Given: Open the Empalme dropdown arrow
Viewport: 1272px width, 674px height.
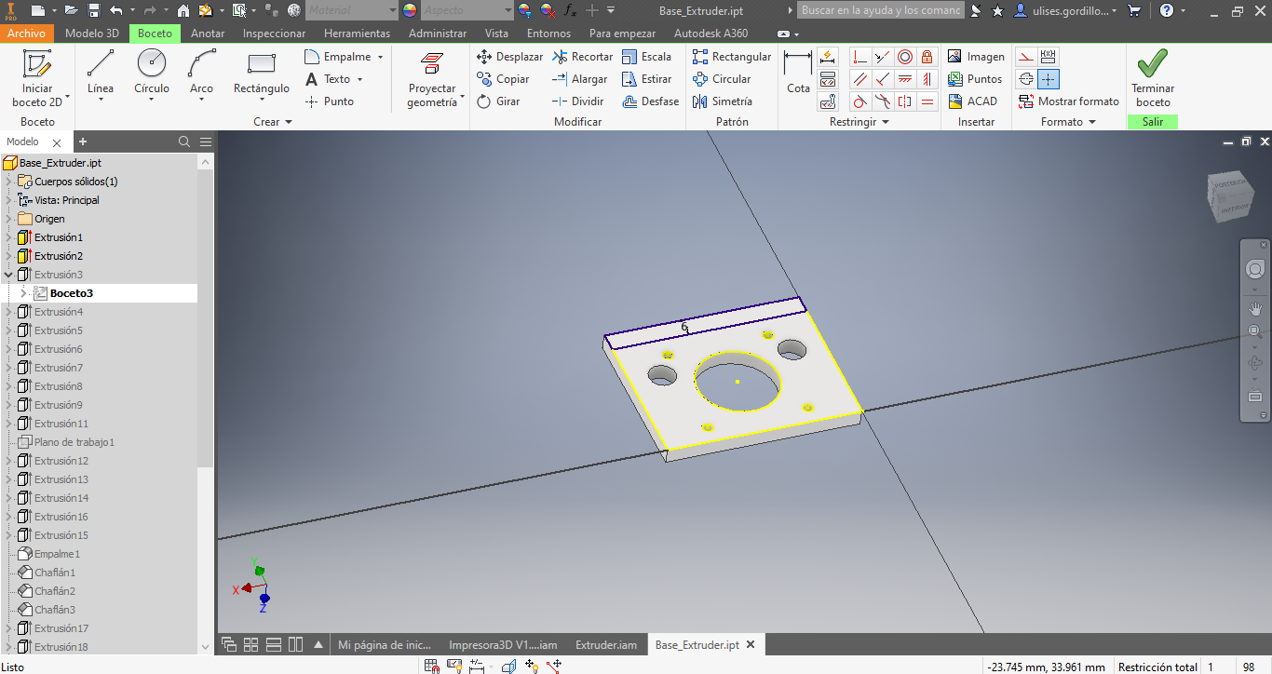Looking at the screenshot, I should click(380, 57).
